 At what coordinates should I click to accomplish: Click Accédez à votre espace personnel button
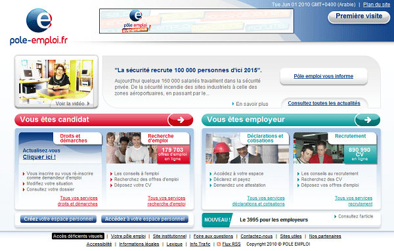point(144,219)
